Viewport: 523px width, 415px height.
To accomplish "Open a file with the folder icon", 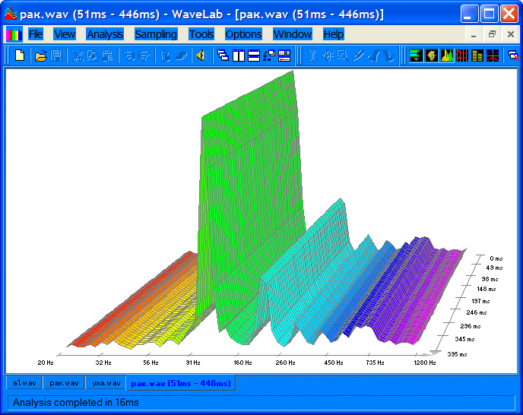I will click(x=41, y=55).
